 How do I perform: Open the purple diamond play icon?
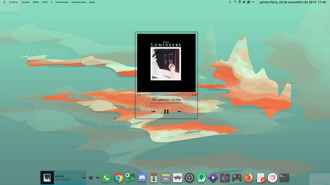(x=213, y=178)
